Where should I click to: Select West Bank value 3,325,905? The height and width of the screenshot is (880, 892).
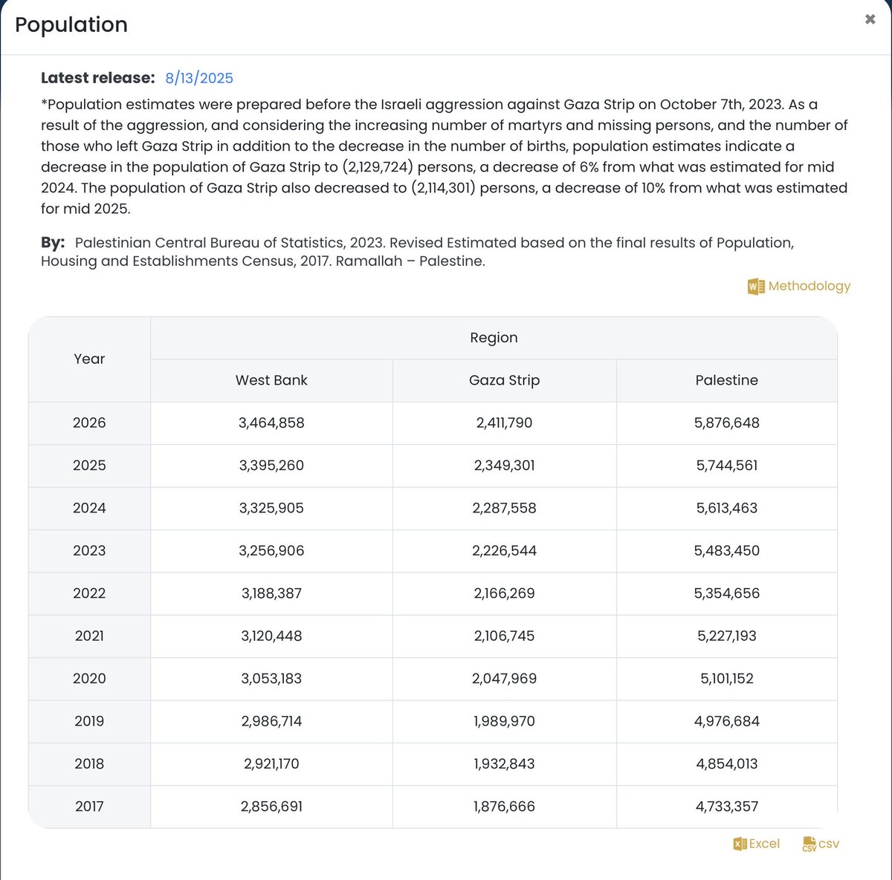(271, 508)
